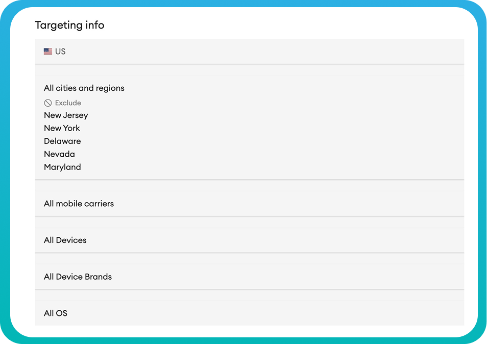
Task: Click the Targeting info heading
Action: (x=69, y=25)
